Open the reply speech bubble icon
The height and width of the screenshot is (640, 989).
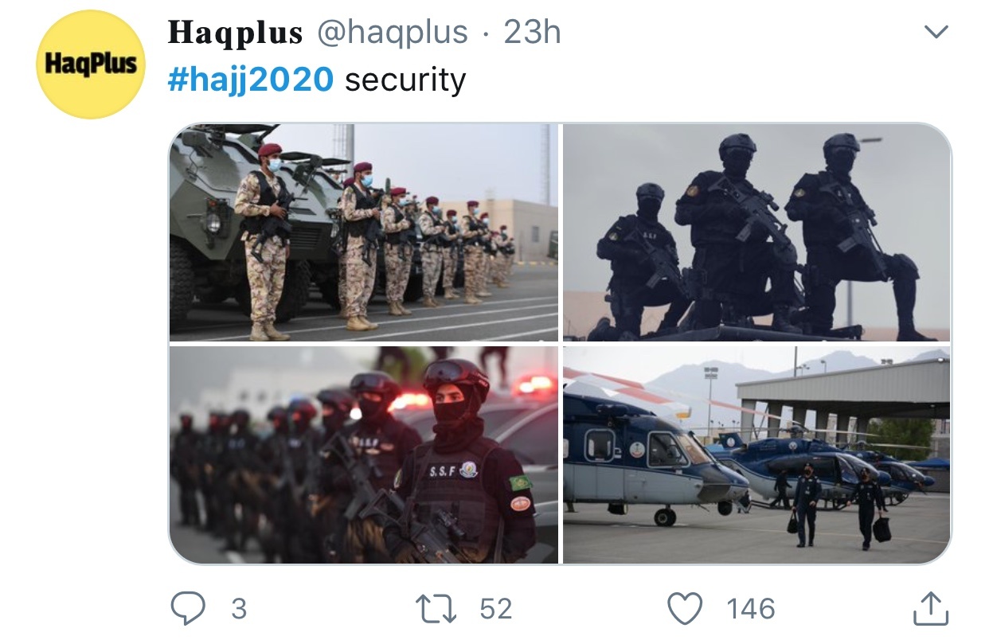(x=188, y=609)
